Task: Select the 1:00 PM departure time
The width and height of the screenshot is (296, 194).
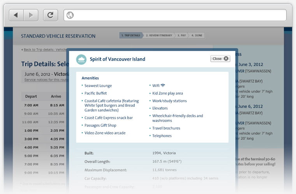Action: (31, 131)
